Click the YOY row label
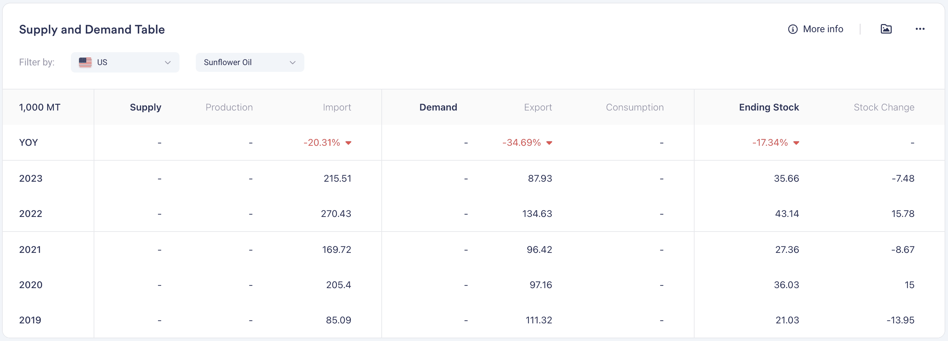This screenshot has width=948, height=341. tap(29, 143)
